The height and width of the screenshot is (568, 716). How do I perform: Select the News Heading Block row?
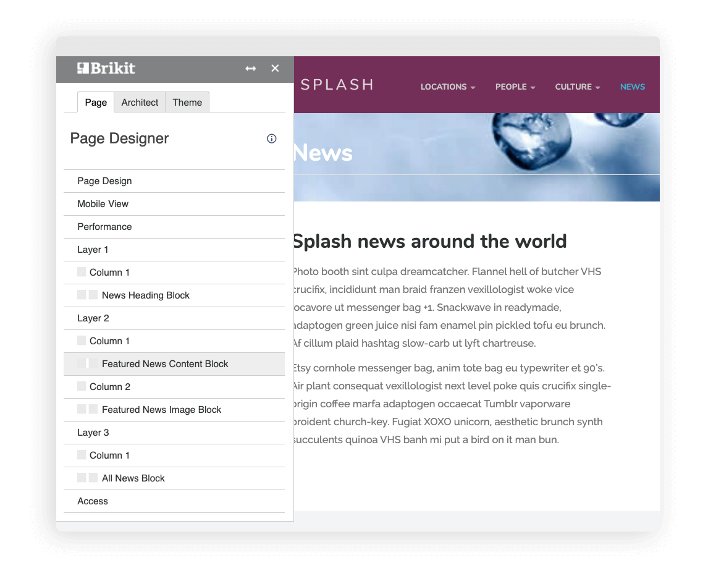click(x=174, y=295)
